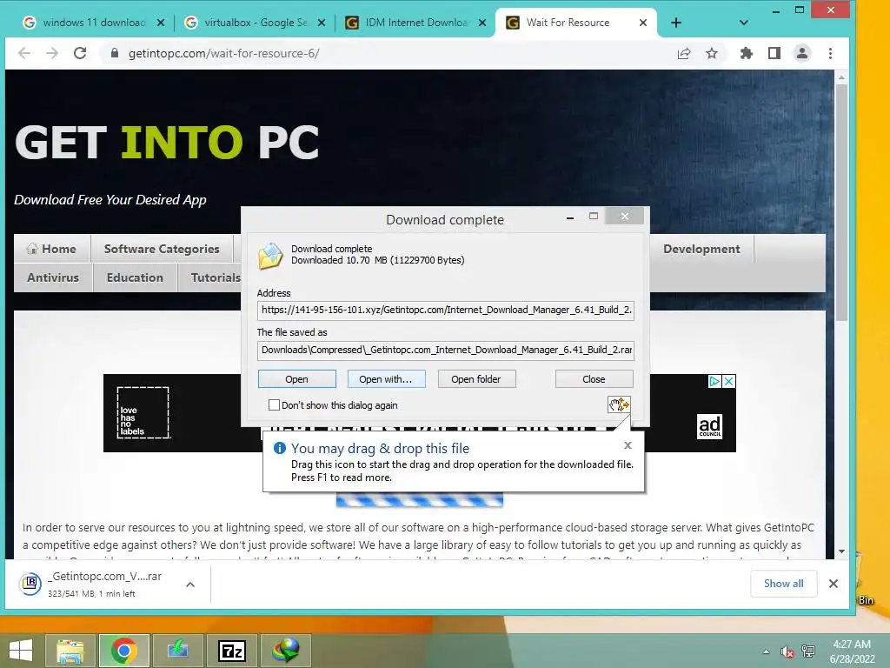Open a new tab with the plus button

coord(676,23)
